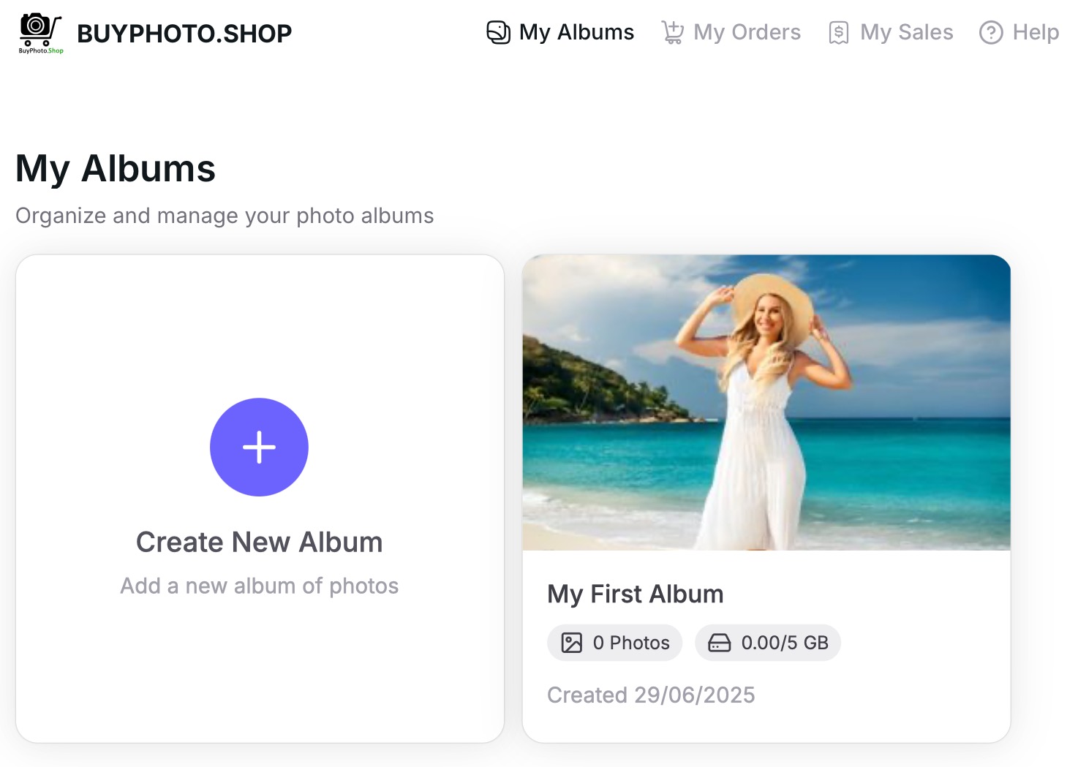This screenshot has height=767, width=1078.
Task: Click the question mark Help icon
Action: [991, 32]
